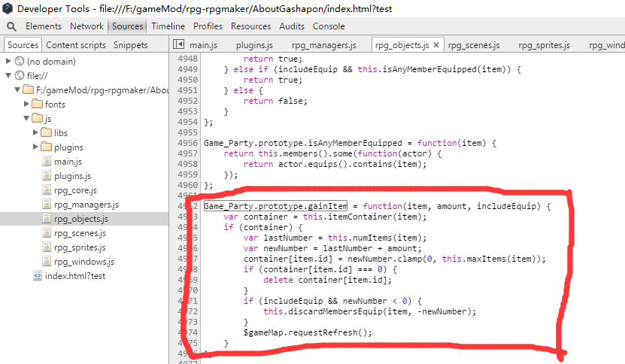The image size is (625, 364).
Task: Switch to the Console panel
Action: point(329,26)
